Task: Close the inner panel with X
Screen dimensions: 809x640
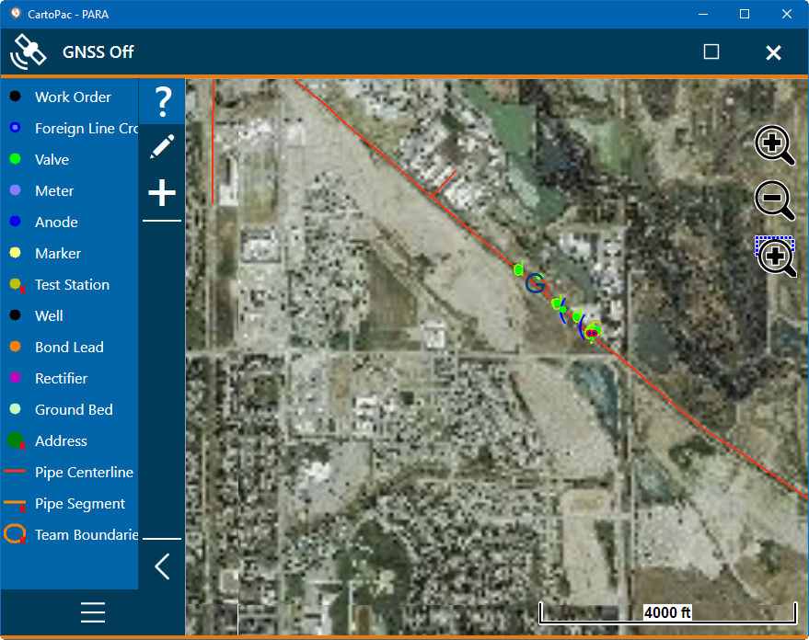Action: click(x=773, y=52)
